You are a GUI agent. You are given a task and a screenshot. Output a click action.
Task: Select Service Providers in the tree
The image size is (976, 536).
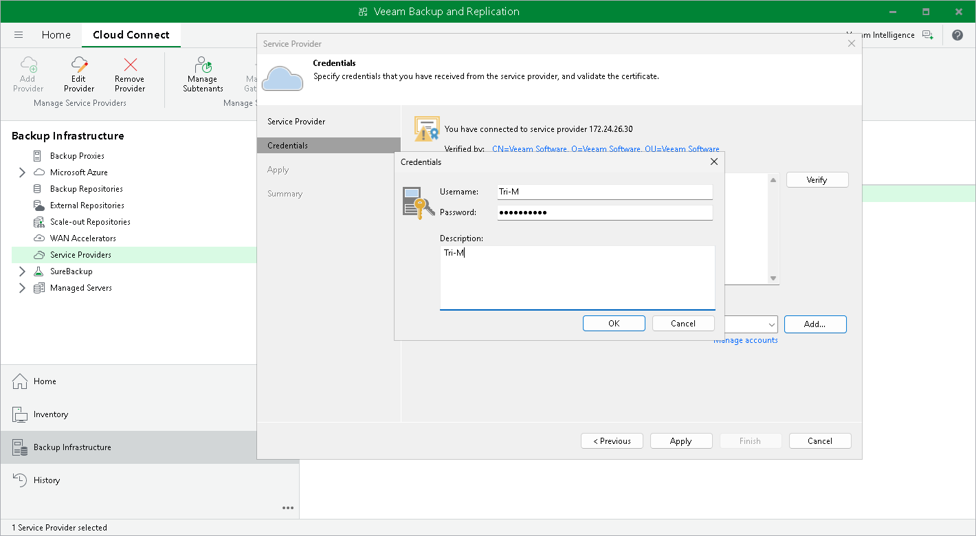pyautogui.click(x=80, y=255)
